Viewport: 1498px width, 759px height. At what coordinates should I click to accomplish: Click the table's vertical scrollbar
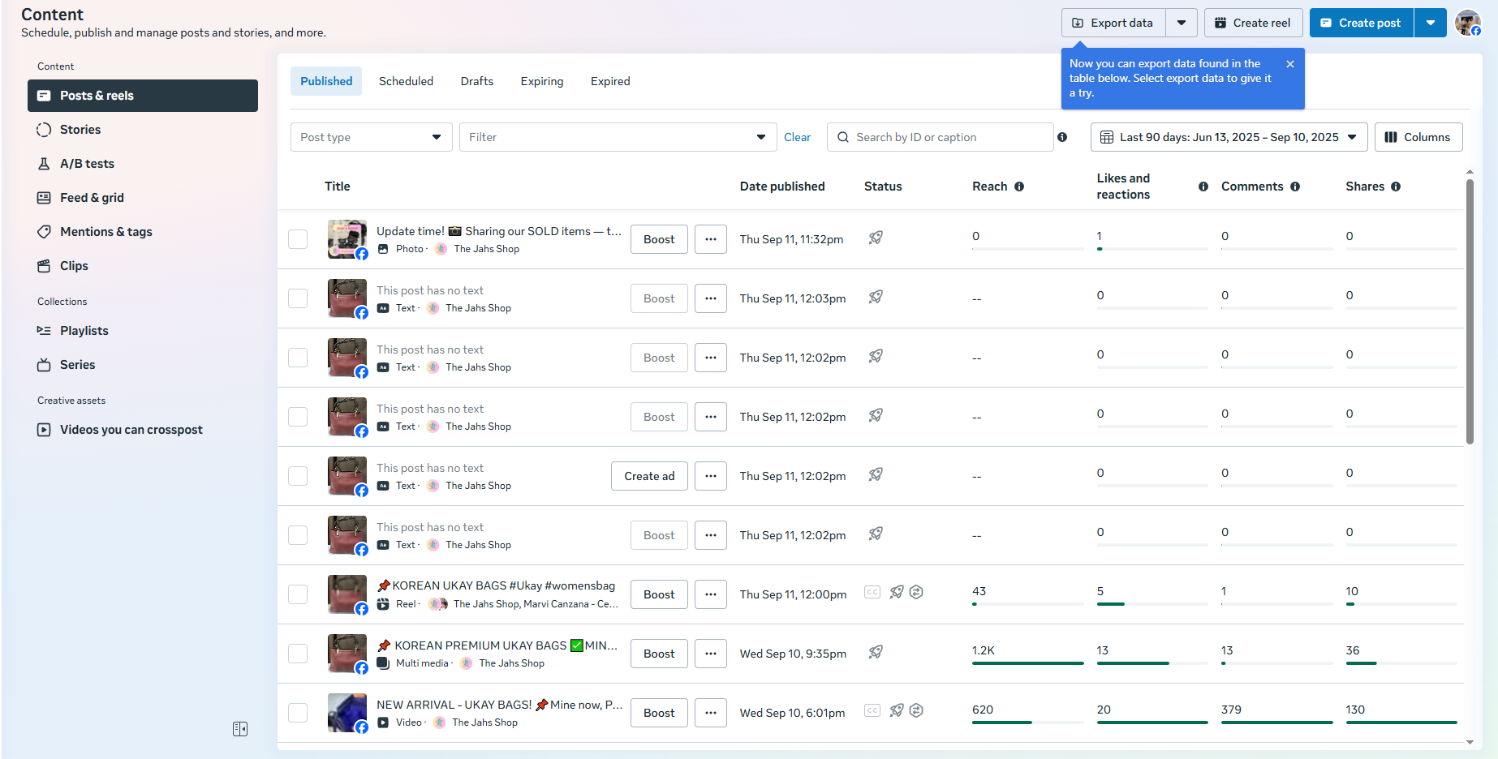tap(1470, 312)
